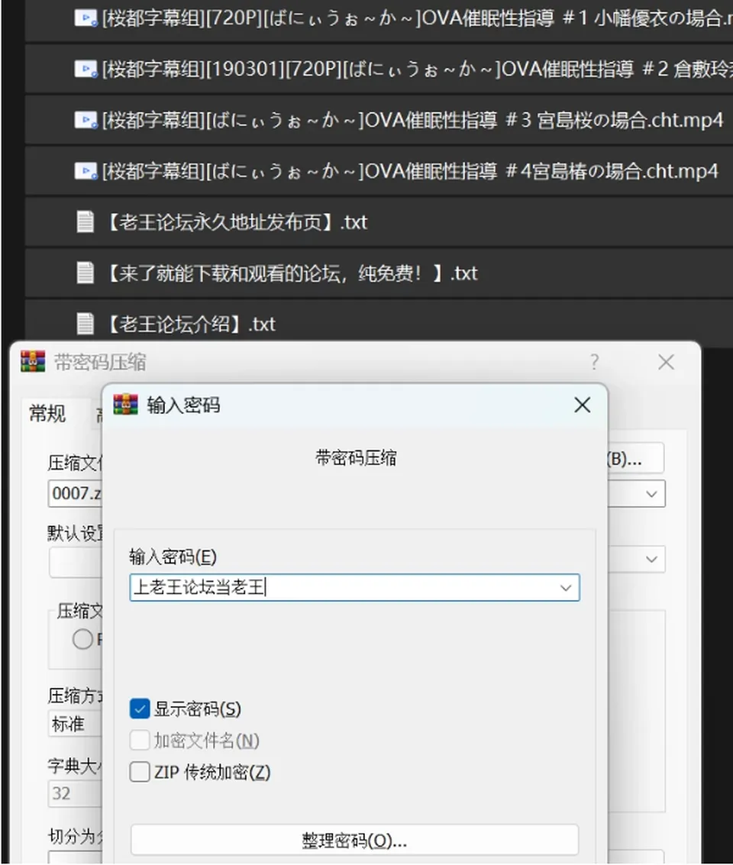Screen dimensions: 733x865
Task: Expand the 默认设置 row dropdown arrow
Action: [651, 560]
